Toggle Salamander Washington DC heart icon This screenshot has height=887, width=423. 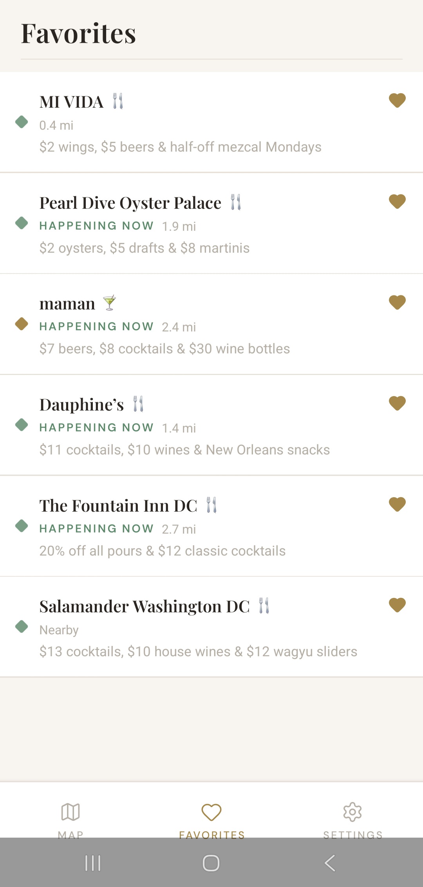coord(397,605)
